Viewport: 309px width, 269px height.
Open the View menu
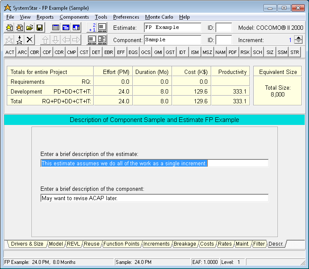tap(25, 17)
